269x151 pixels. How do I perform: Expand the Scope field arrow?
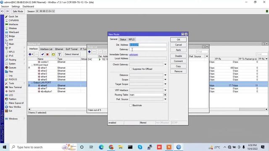pyautogui.click(x=165, y=79)
